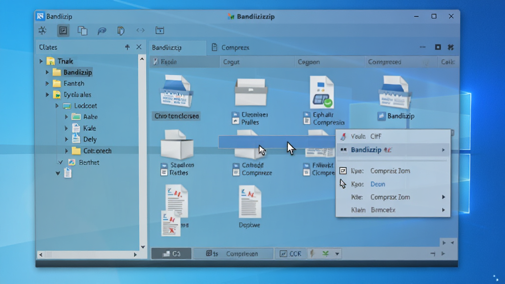Click the left-right arrows toolbar icon
The image size is (505, 284).
[141, 30]
